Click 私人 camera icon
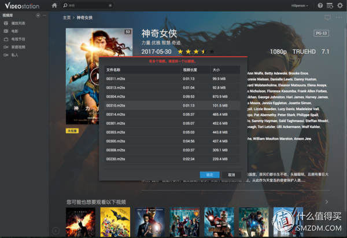The image size is (347, 238). [x=6, y=55]
